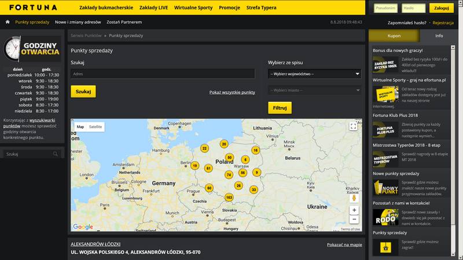Click map cluster marker 33
463x260 pixels.
pyautogui.click(x=253, y=190)
